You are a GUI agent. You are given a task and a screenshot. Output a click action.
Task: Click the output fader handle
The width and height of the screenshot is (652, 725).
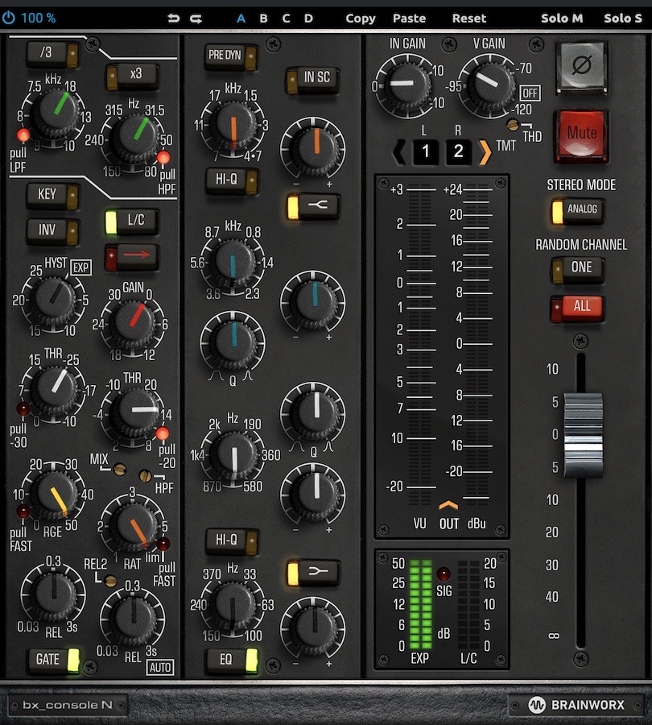pos(583,433)
